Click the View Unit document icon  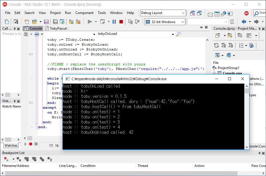pyautogui.click(x=7, y=22)
